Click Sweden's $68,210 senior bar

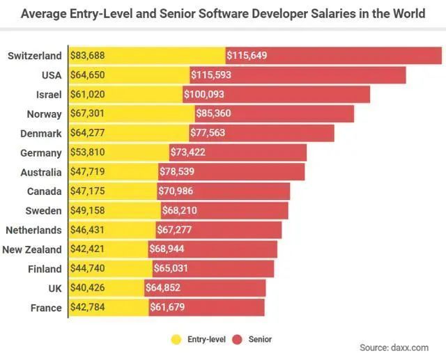(x=224, y=211)
